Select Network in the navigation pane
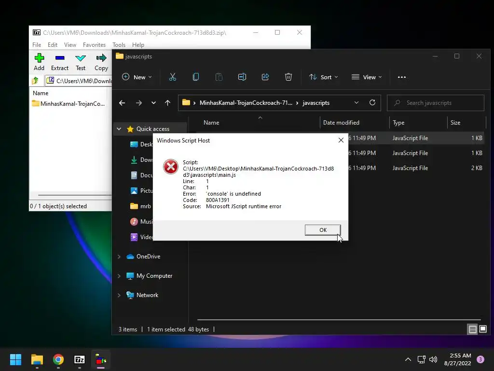The image size is (494, 371). (x=142, y=295)
